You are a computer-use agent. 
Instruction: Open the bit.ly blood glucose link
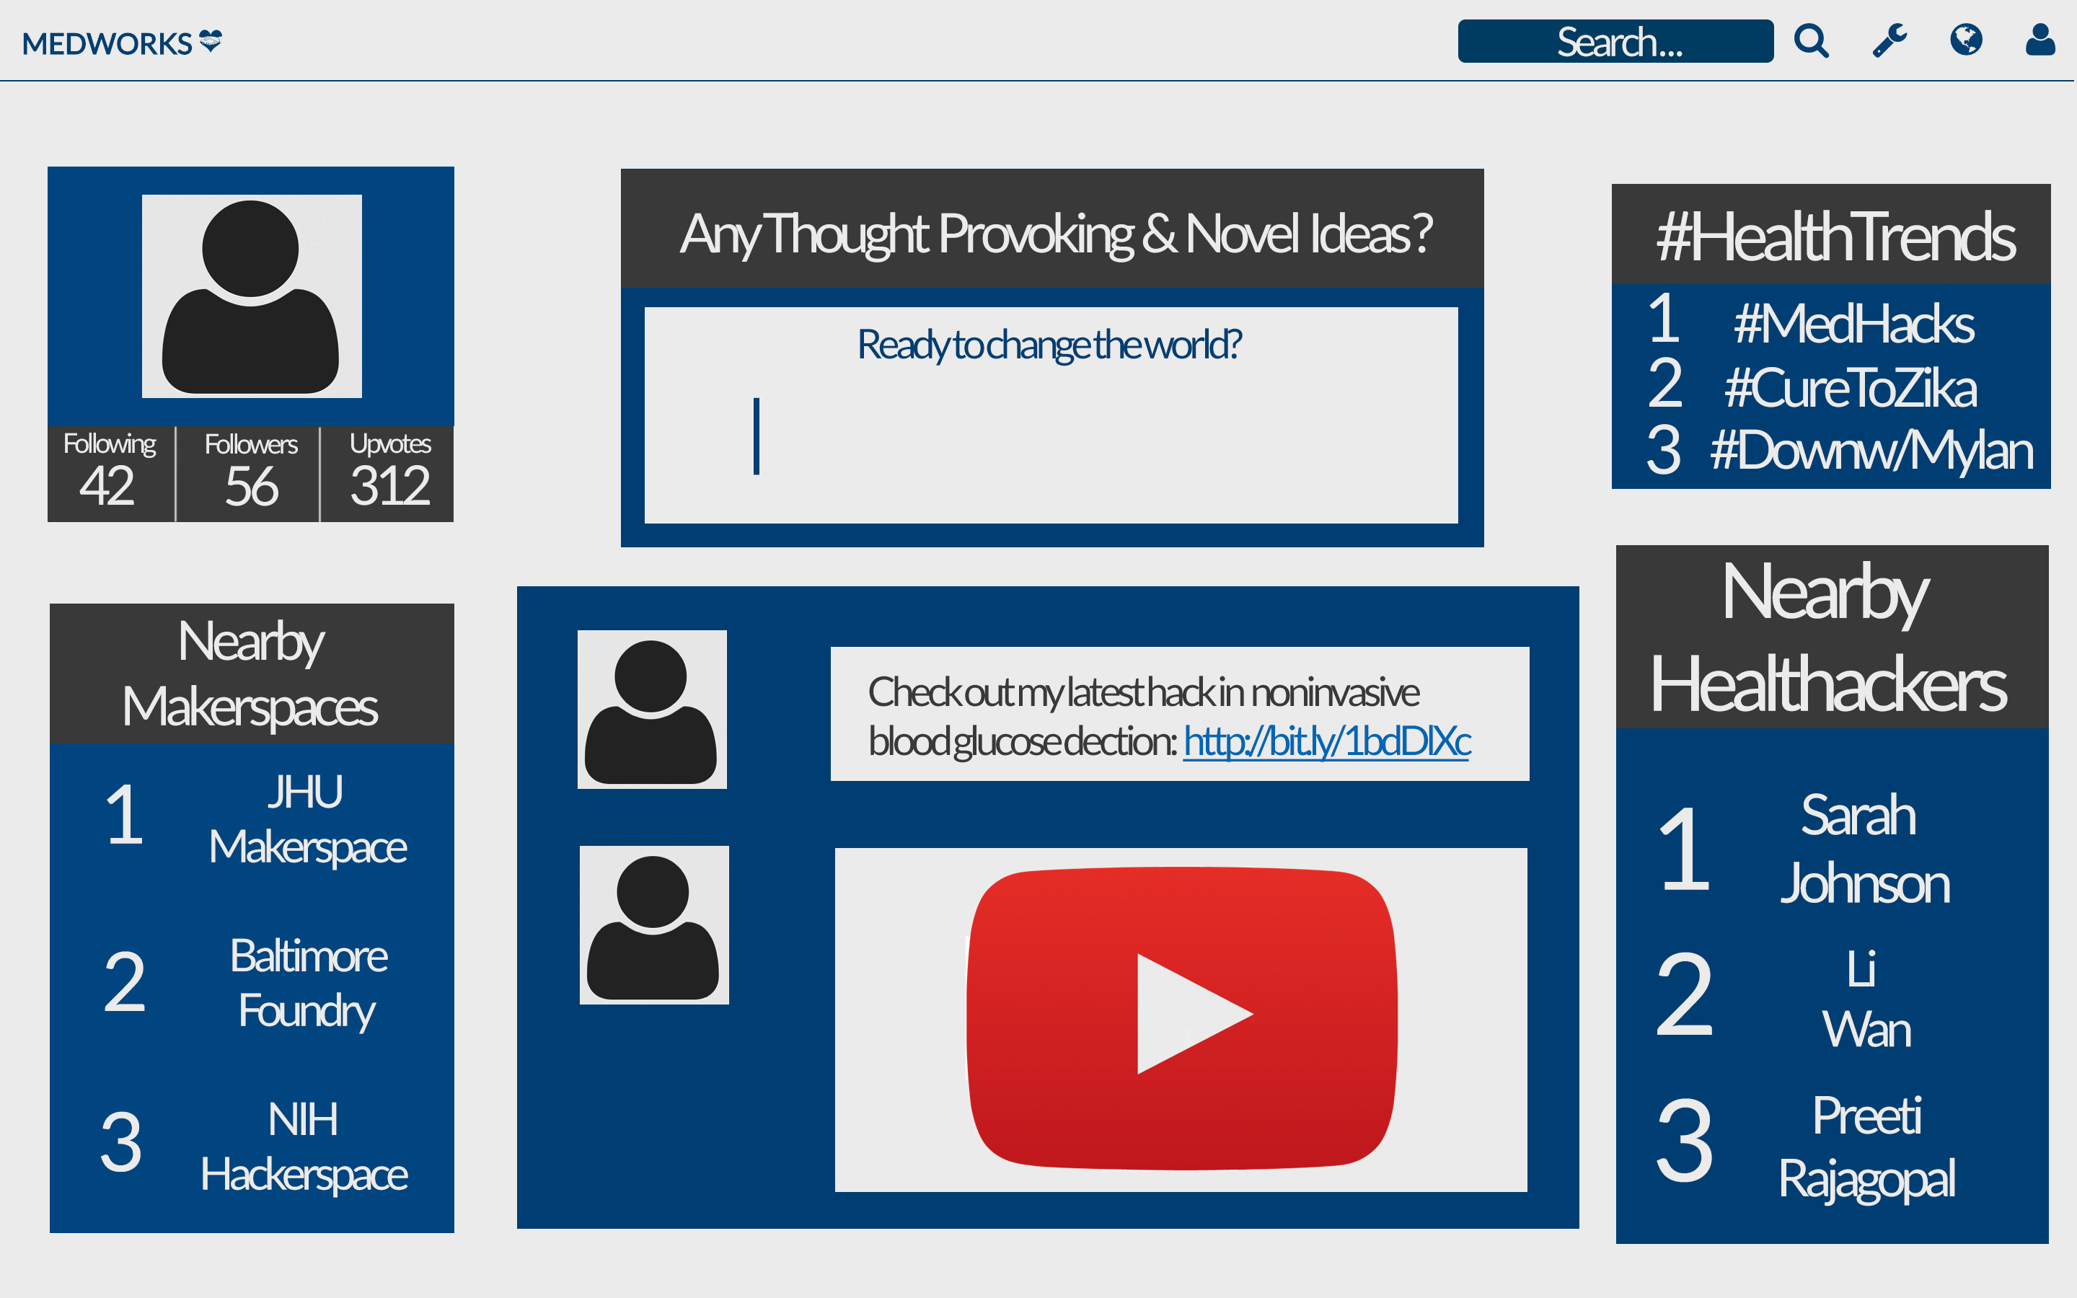[1326, 742]
